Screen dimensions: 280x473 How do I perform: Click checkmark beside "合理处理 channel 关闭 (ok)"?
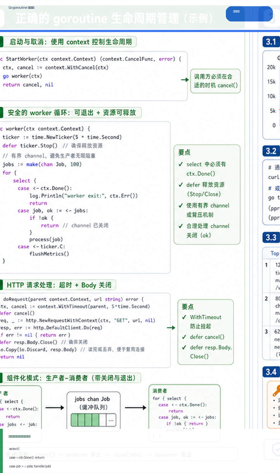(180, 226)
